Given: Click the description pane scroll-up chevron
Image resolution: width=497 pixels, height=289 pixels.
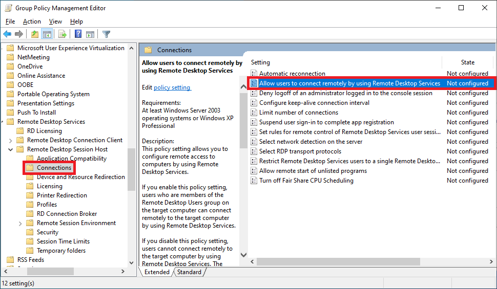Looking at the screenshot, I should pos(243,86).
